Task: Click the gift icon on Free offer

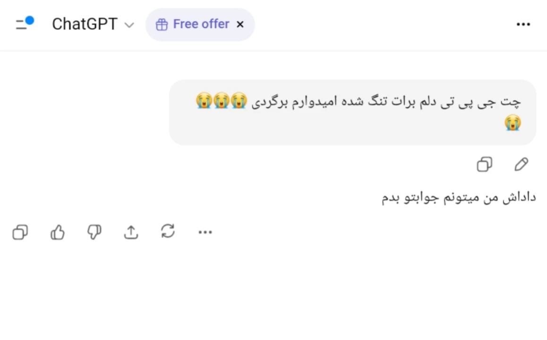Action: point(162,24)
